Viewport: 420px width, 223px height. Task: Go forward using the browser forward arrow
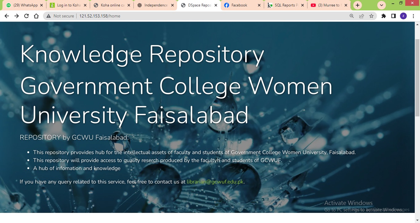pos(17,16)
